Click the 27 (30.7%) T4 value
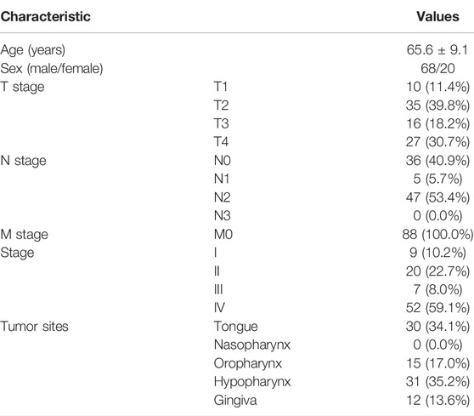The height and width of the screenshot is (416, 474). click(437, 142)
